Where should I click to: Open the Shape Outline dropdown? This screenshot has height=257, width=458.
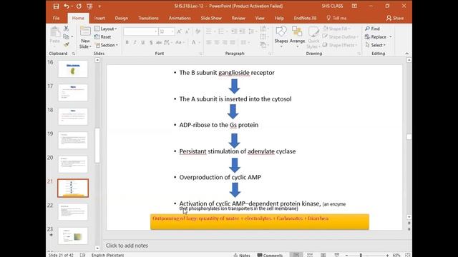[x=341, y=36]
